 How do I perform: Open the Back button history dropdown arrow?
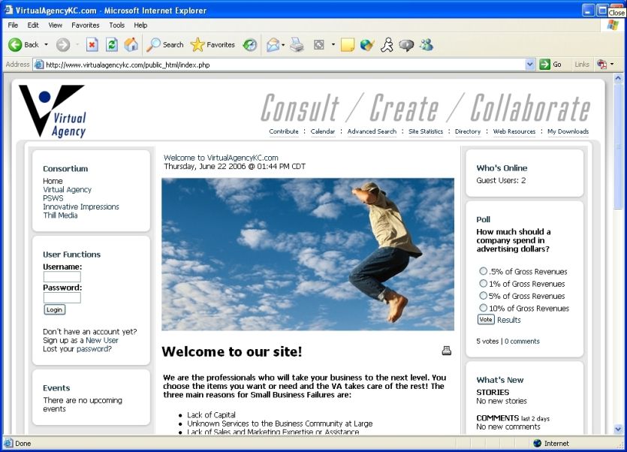point(46,45)
